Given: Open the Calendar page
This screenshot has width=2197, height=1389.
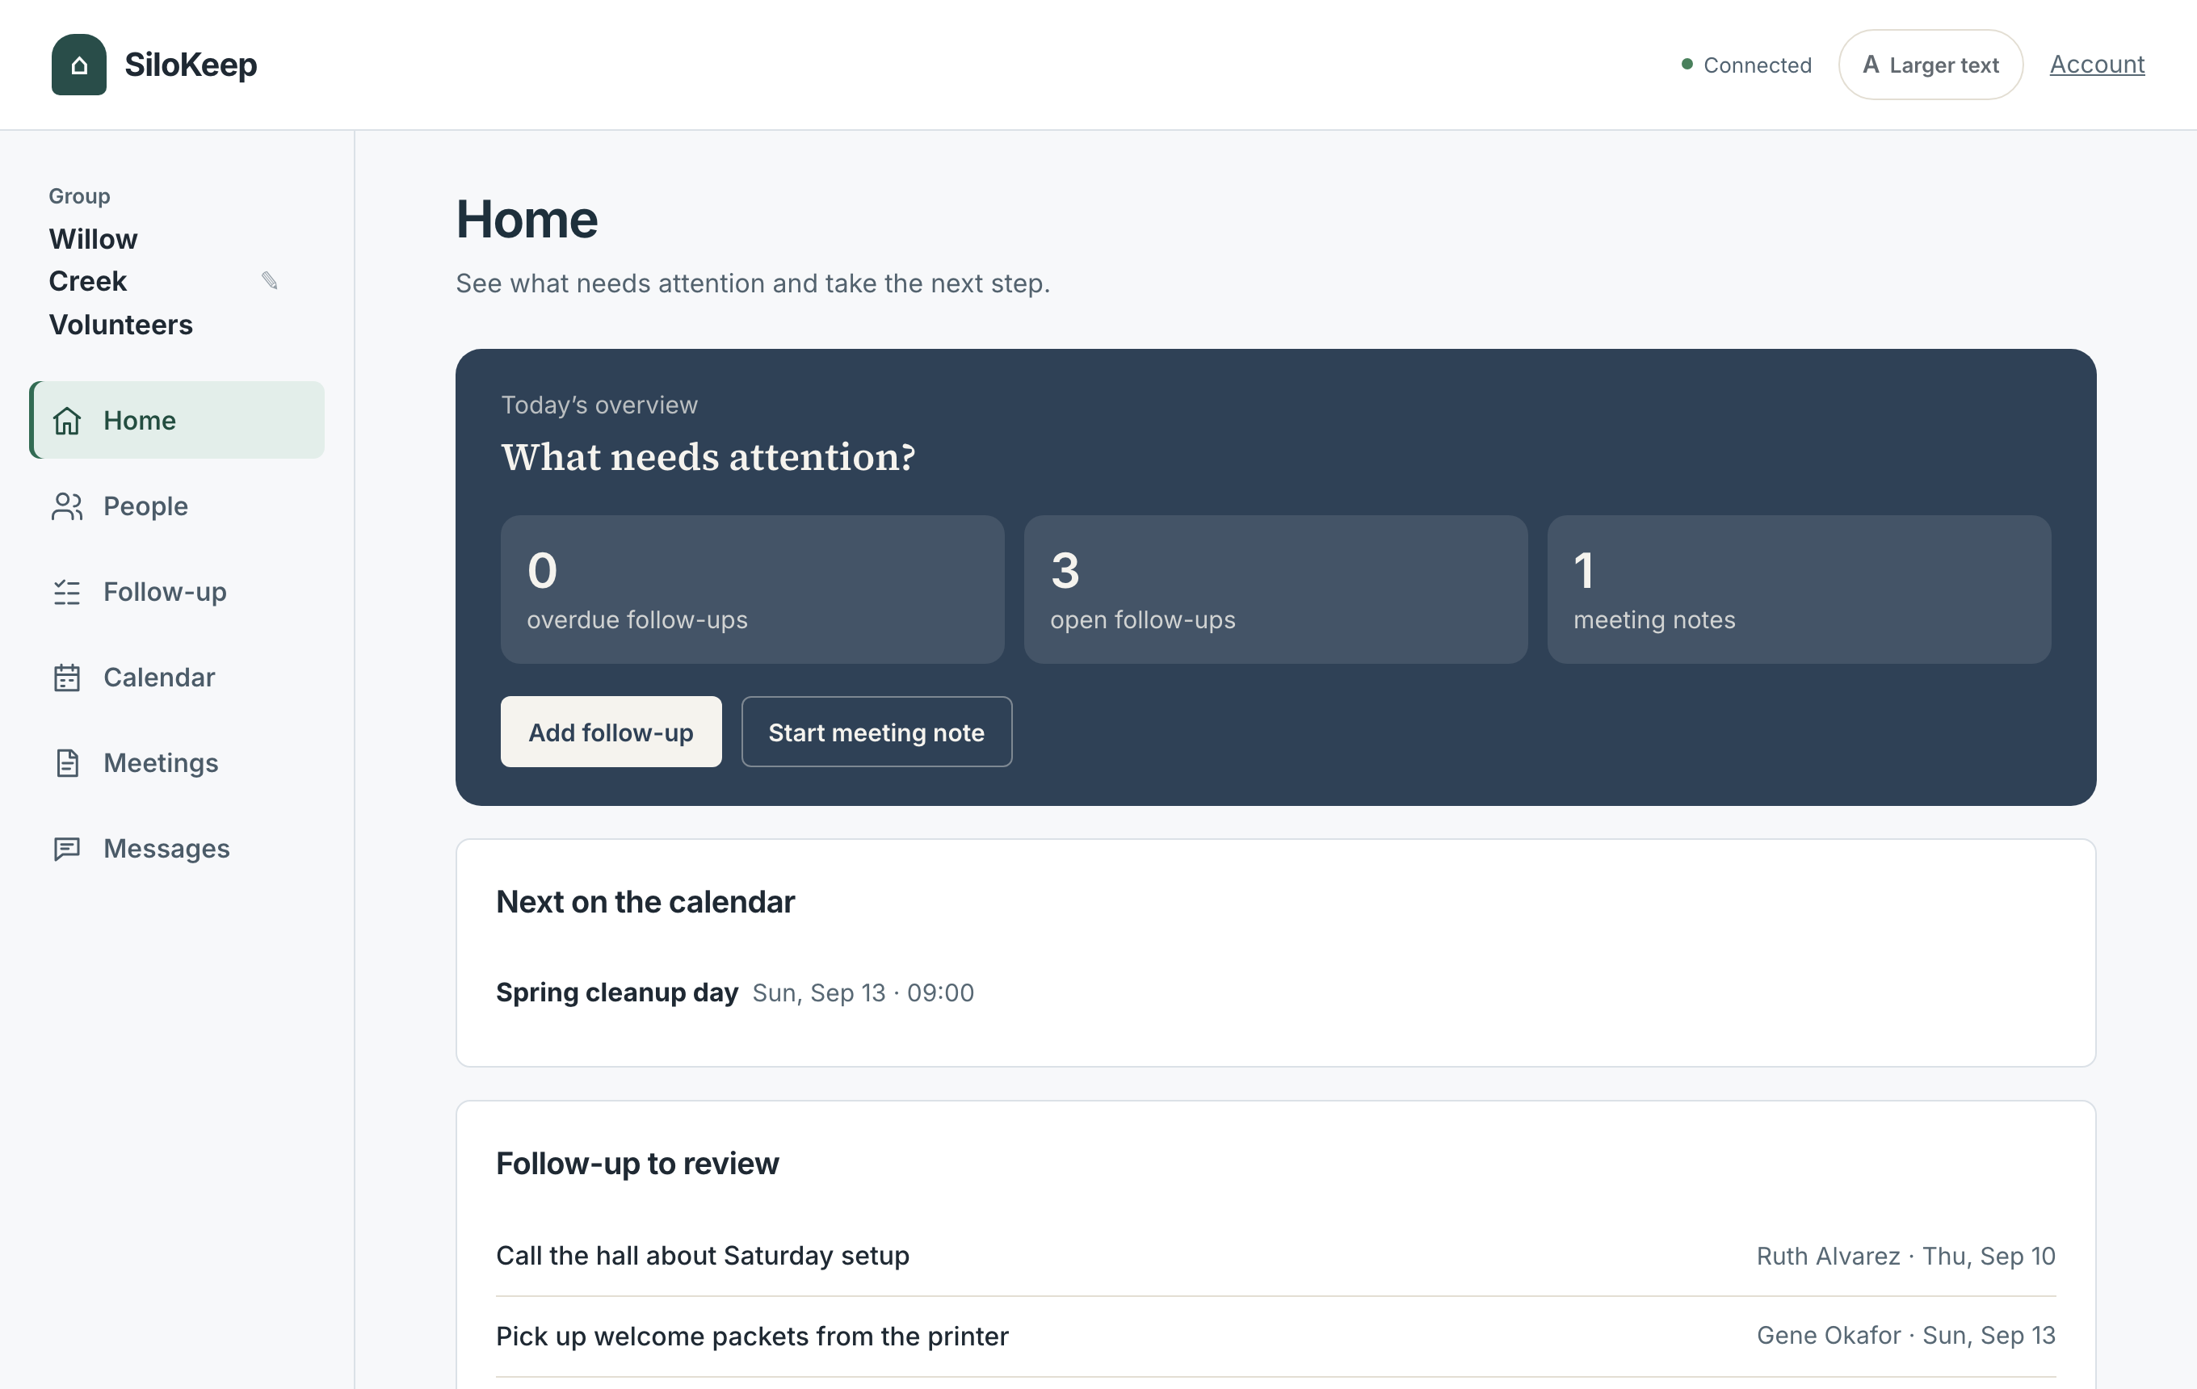Looking at the screenshot, I should point(177,678).
